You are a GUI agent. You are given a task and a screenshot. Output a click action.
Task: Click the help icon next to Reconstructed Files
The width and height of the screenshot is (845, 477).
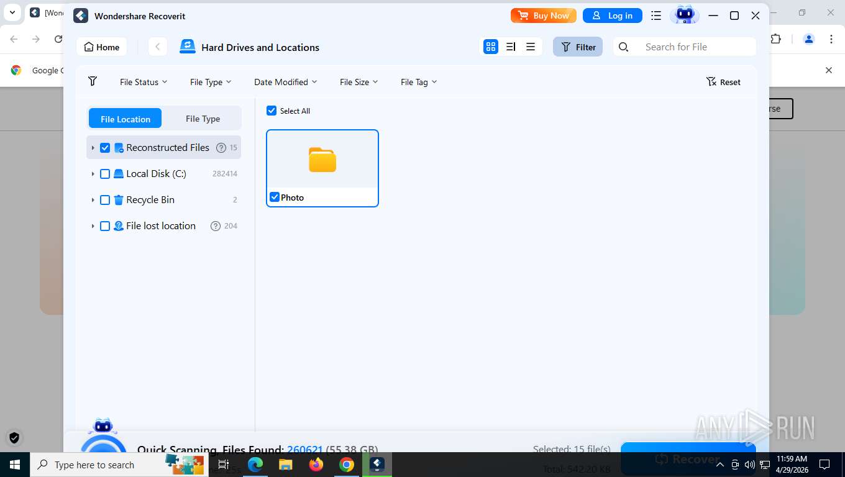coord(221,148)
